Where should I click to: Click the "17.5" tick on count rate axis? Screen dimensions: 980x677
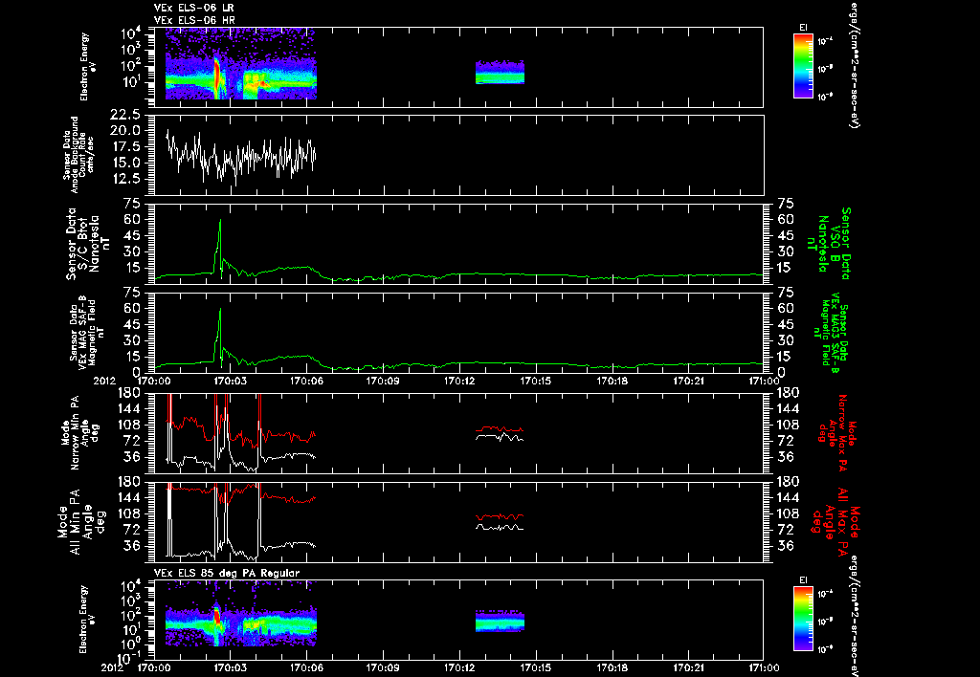[126, 146]
